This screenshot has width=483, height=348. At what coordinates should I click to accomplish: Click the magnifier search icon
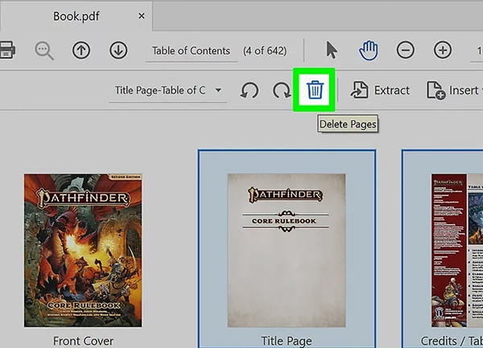[x=45, y=50]
